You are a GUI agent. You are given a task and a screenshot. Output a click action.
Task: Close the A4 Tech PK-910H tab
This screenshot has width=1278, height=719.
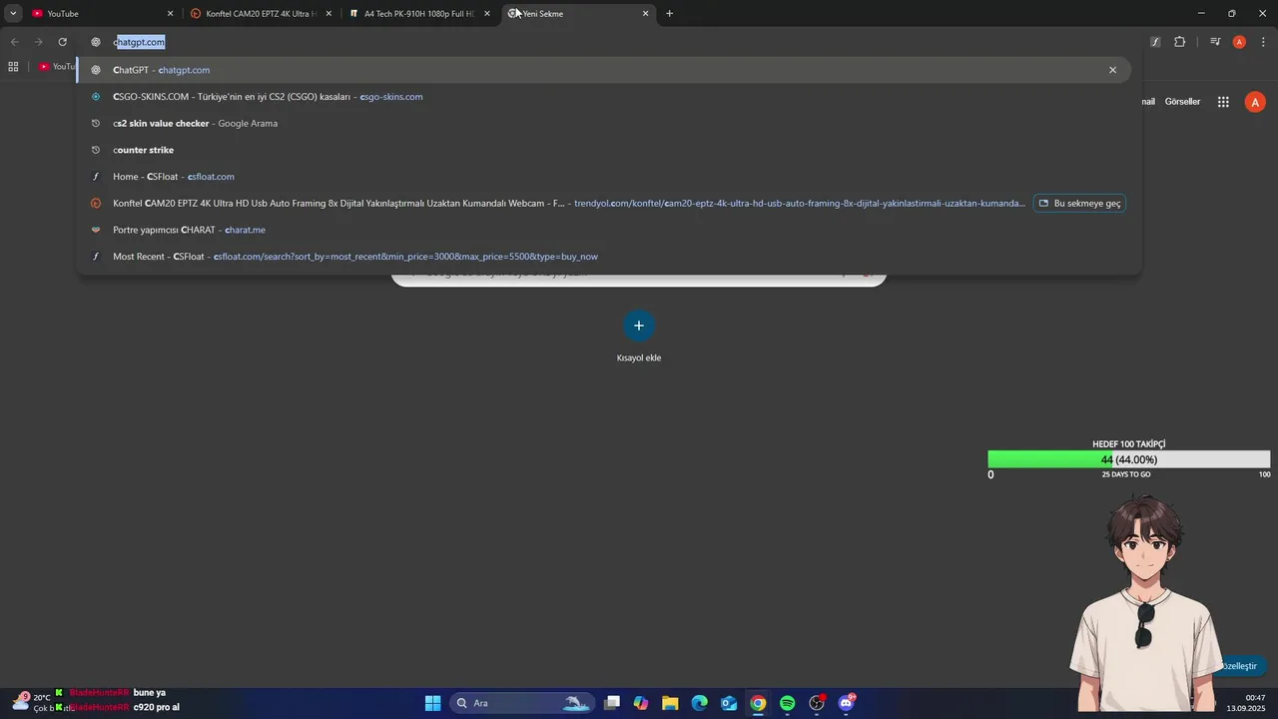(487, 14)
